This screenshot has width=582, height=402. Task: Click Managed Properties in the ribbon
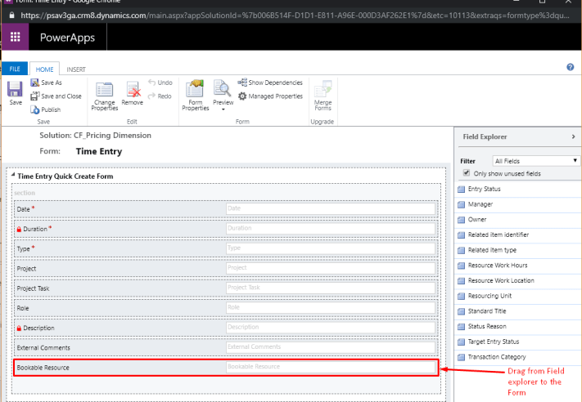click(271, 96)
